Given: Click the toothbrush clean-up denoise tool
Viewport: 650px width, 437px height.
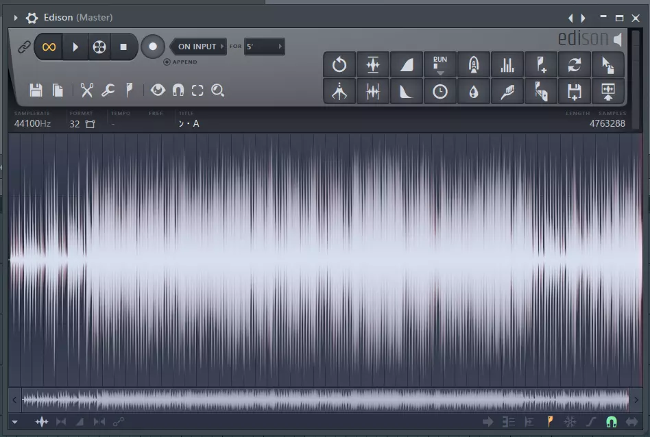Looking at the screenshot, I should [x=507, y=91].
